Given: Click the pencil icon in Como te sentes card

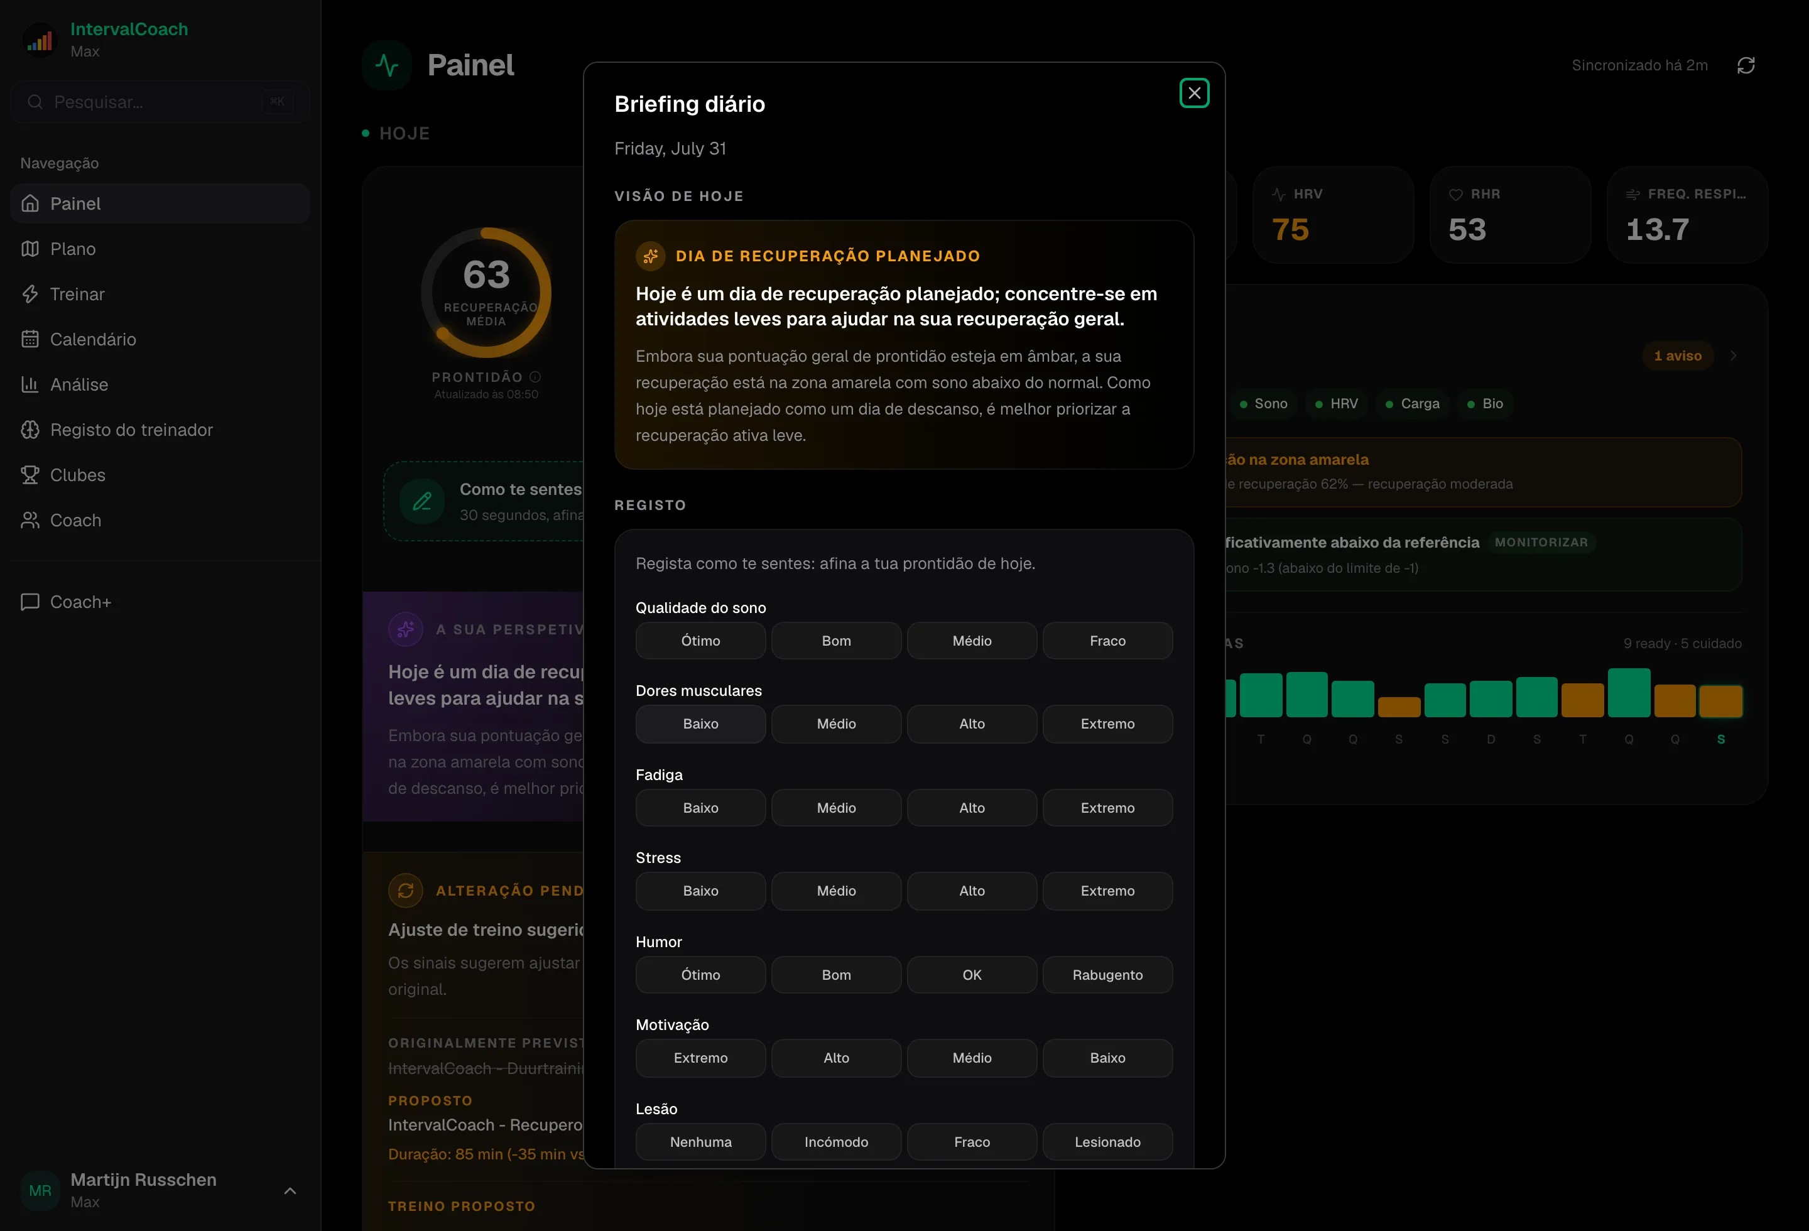Looking at the screenshot, I should pos(422,501).
